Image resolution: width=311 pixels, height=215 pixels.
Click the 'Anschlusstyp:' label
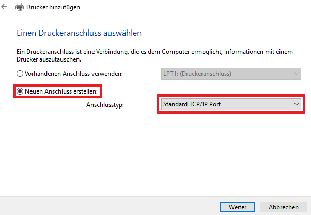105,104
